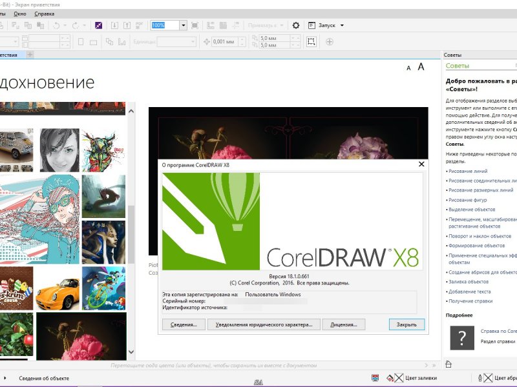The width and height of the screenshot is (517, 387).
Task: Click the apply layout to current page icon
Action: click(121, 42)
